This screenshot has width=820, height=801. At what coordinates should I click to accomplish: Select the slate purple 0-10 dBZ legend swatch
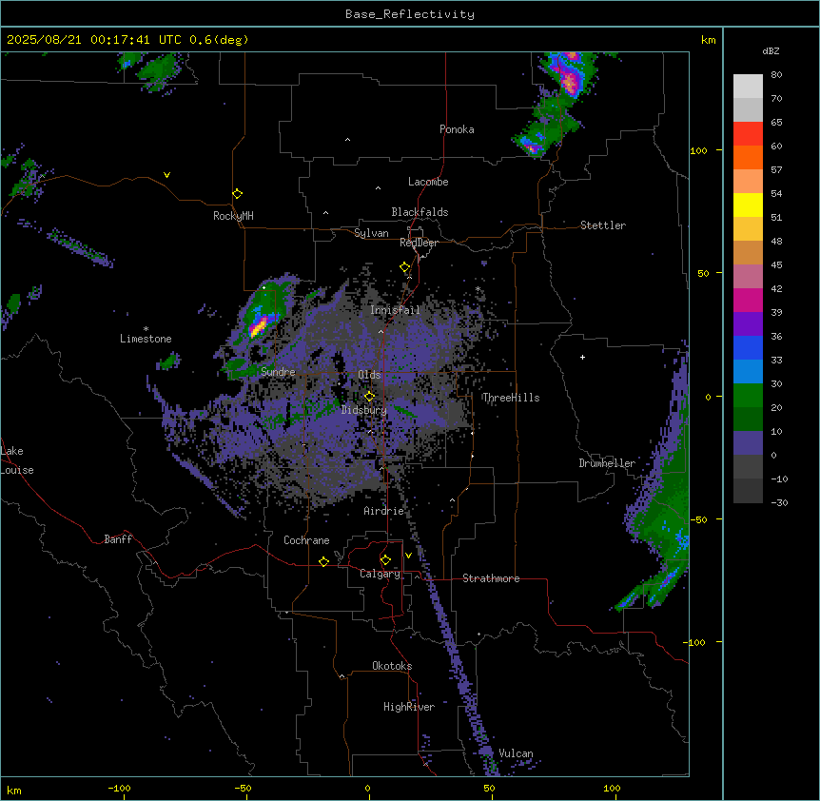click(748, 443)
